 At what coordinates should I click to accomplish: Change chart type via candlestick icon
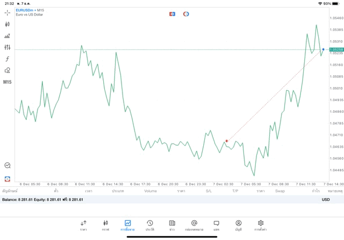click(7, 24)
